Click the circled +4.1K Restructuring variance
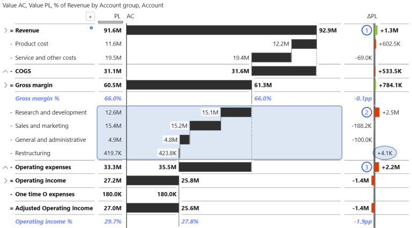The height and width of the screenshot is (228, 412). (385, 153)
